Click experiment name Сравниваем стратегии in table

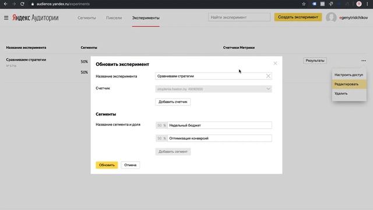click(x=26, y=60)
